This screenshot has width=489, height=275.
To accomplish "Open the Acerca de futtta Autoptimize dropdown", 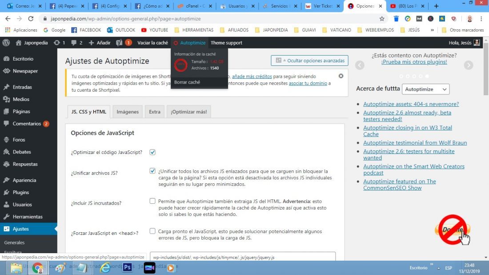I will coord(425,89).
